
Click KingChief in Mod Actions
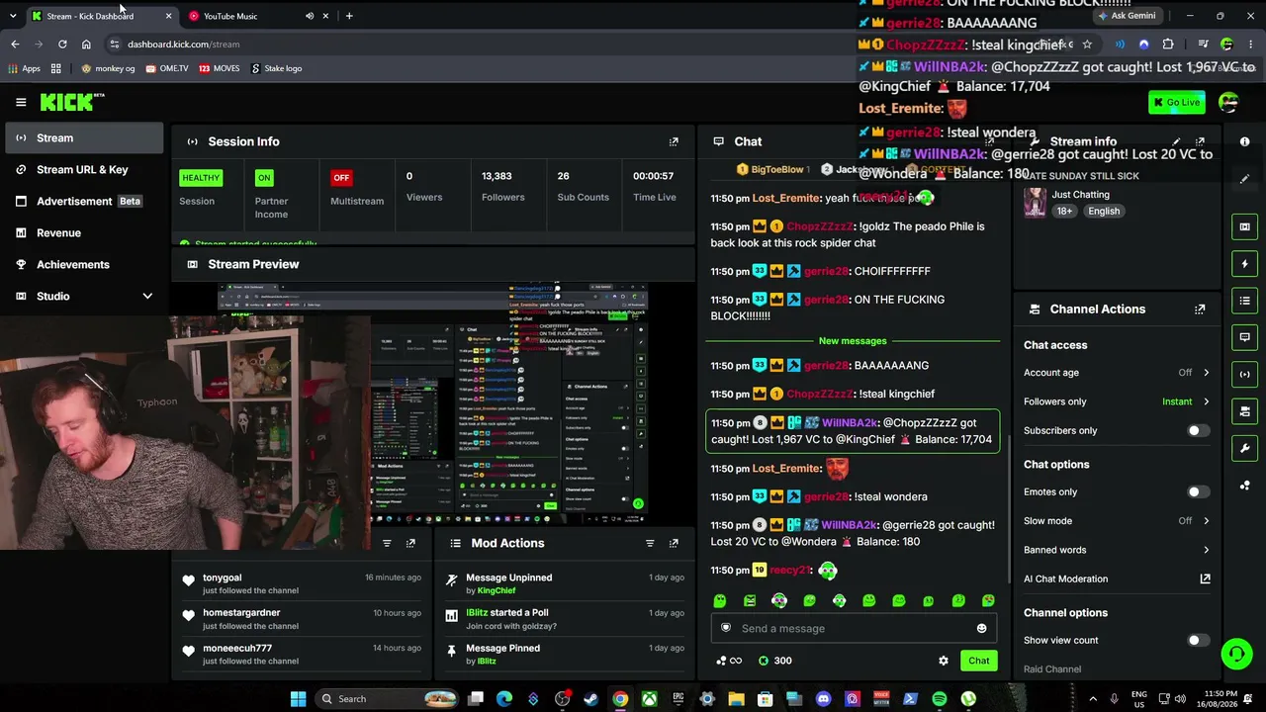497,591
